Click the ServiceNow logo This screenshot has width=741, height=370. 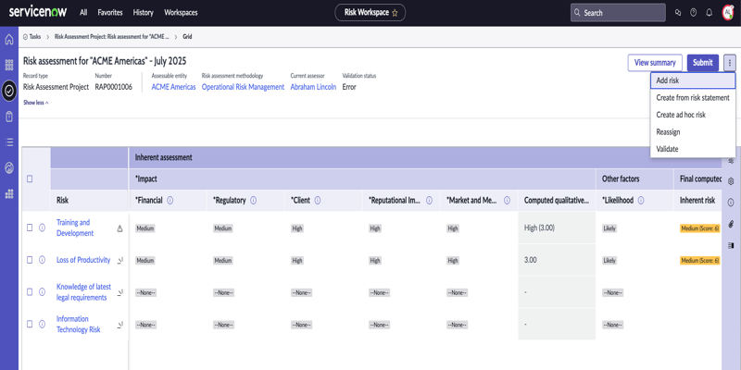click(38, 12)
